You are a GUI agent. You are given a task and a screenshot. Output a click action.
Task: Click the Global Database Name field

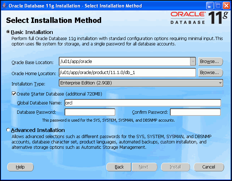point(142,103)
